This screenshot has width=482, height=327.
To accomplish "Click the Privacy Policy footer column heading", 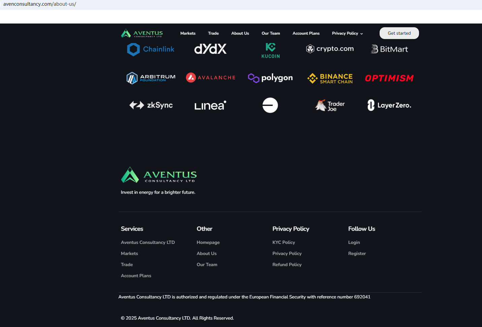I will pos(291,229).
